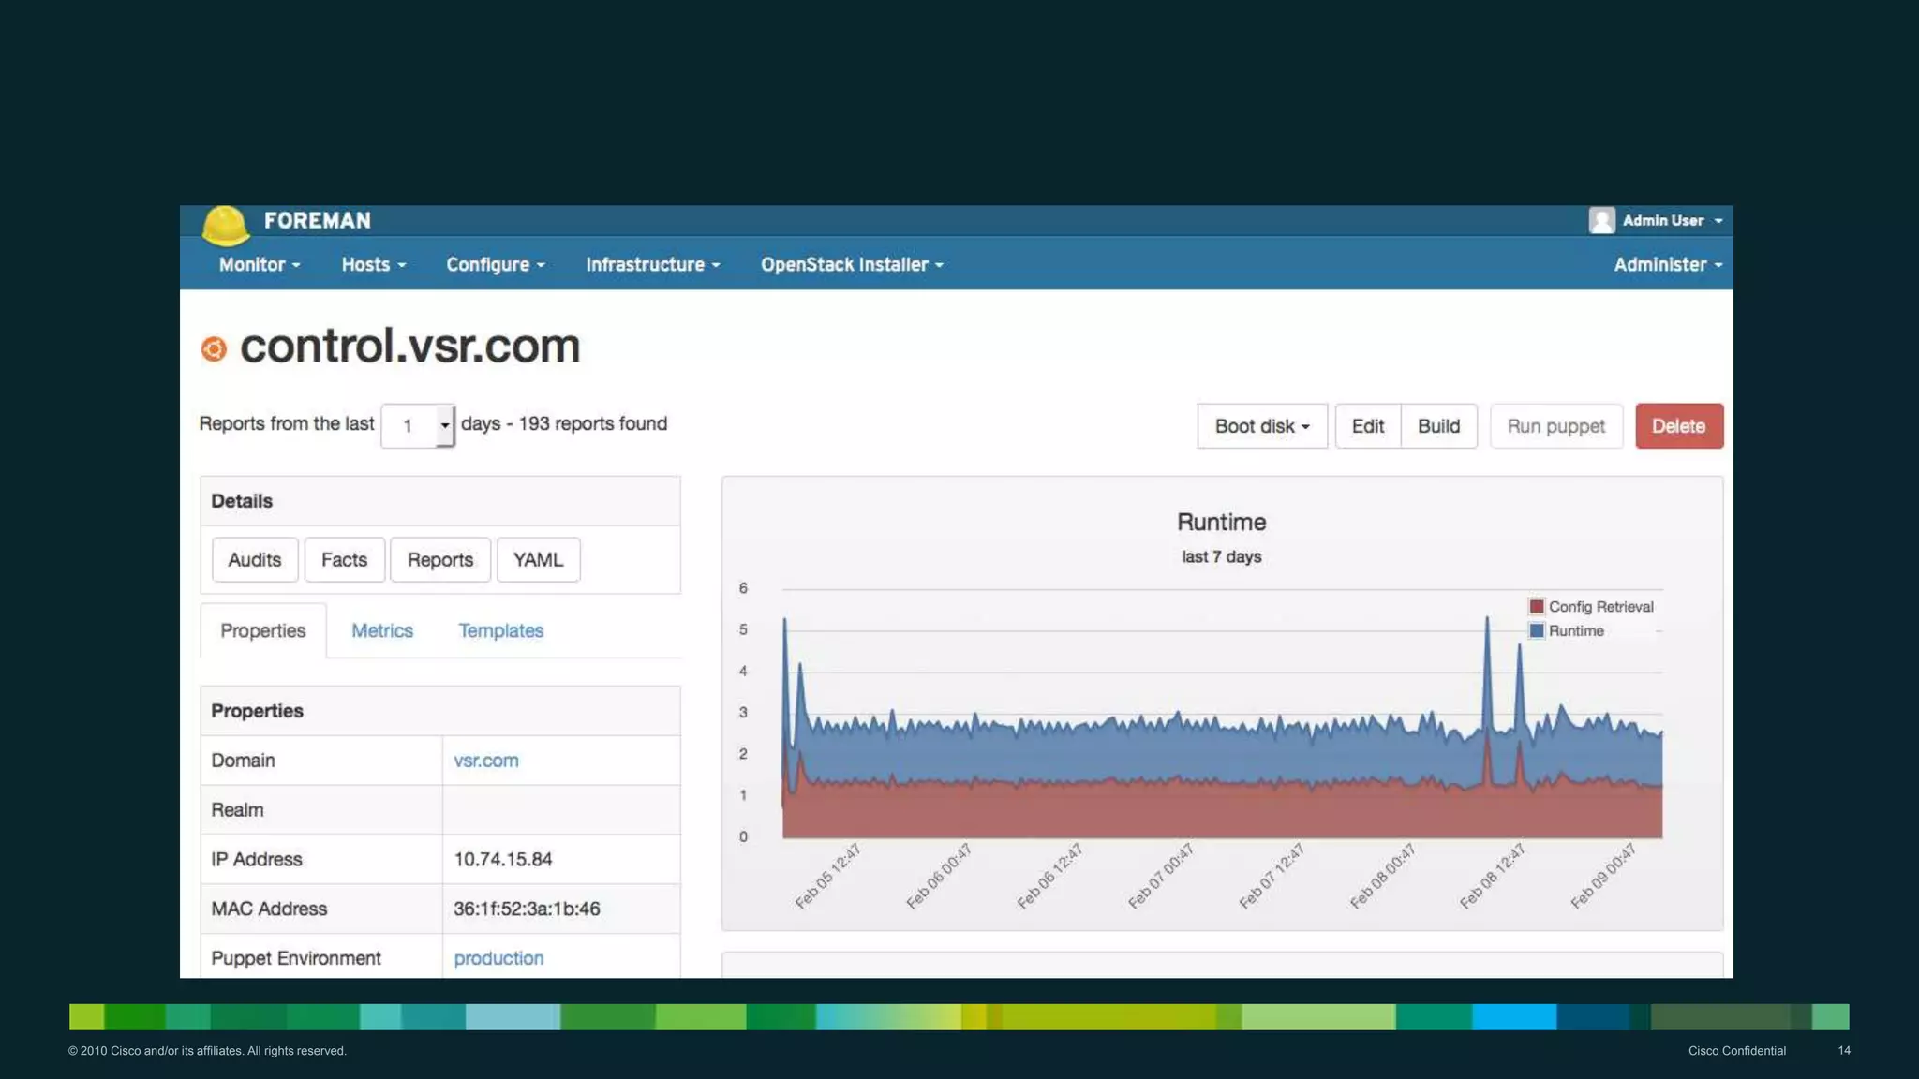Switch to the Metrics tab
The width and height of the screenshot is (1919, 1079).
tap(381, 631)
